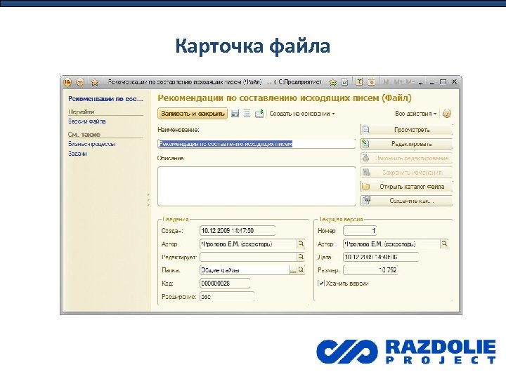This screenshot has width=506, height=379.
Task: Click 'Закончить редактирование' button
Action: 406,158
